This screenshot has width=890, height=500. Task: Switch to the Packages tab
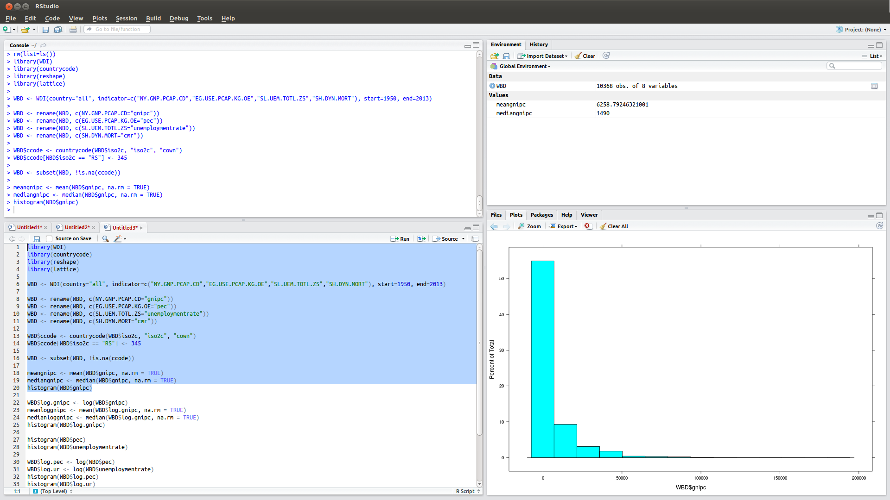point(542,215)
